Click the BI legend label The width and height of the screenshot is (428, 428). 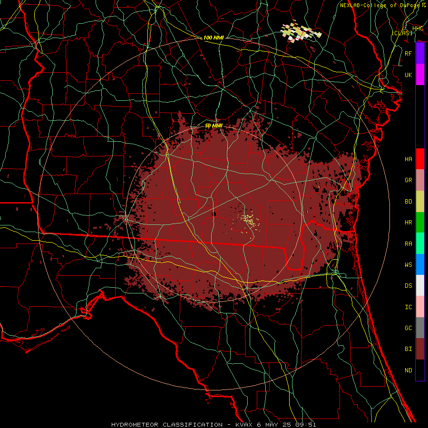click(x=409, y=349)
